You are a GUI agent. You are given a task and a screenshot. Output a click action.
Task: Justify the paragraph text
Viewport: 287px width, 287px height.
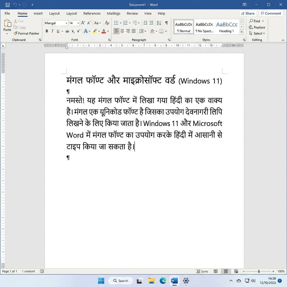click(134, 31)
